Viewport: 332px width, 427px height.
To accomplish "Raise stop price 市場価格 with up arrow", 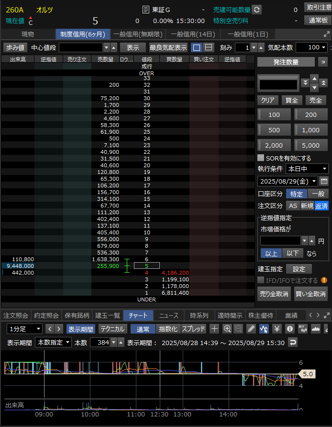I will coord(312,241).
